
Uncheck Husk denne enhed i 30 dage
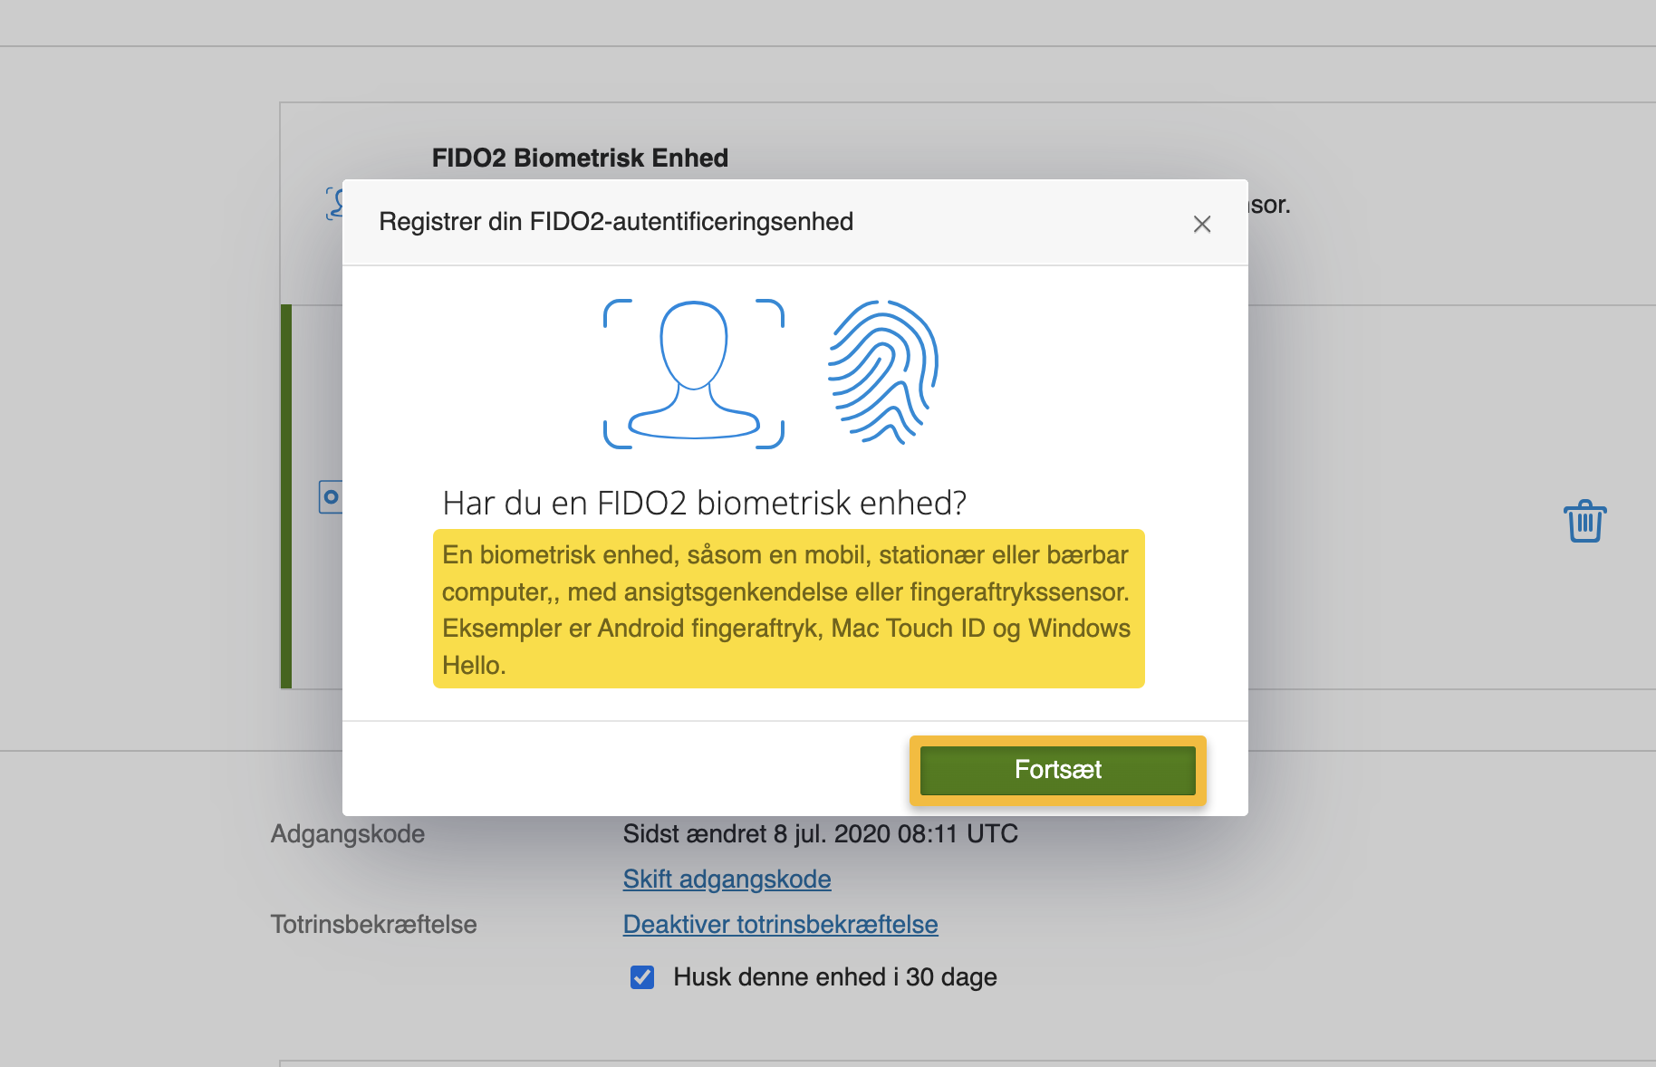point(641,976)
